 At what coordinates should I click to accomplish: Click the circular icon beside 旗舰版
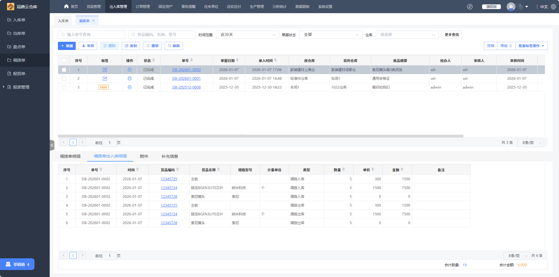[470, 7]
